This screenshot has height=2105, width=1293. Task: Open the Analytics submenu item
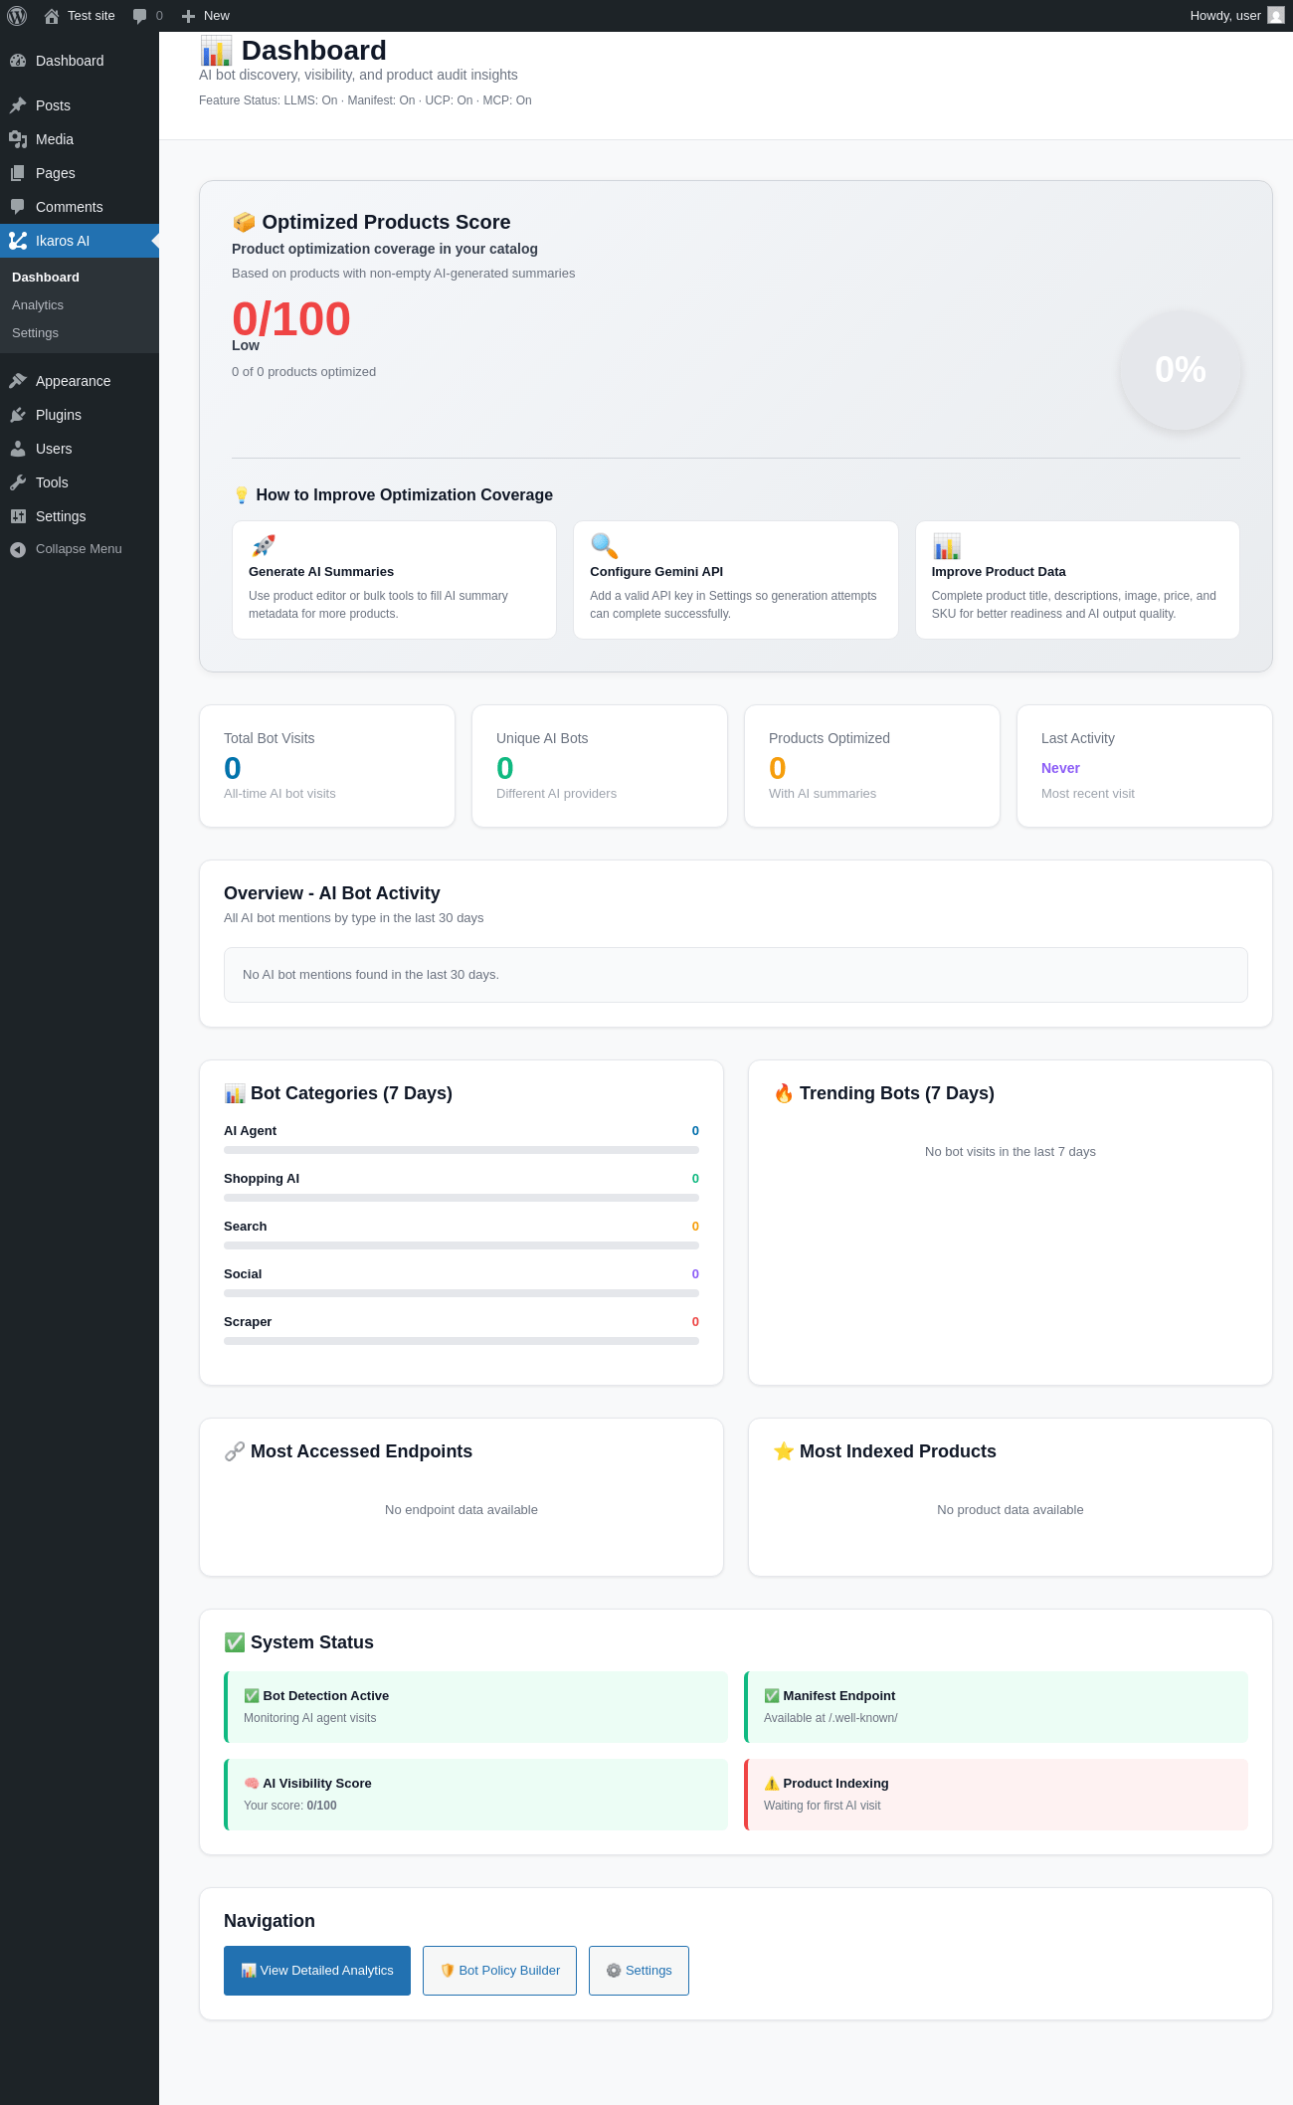[38, 305]
